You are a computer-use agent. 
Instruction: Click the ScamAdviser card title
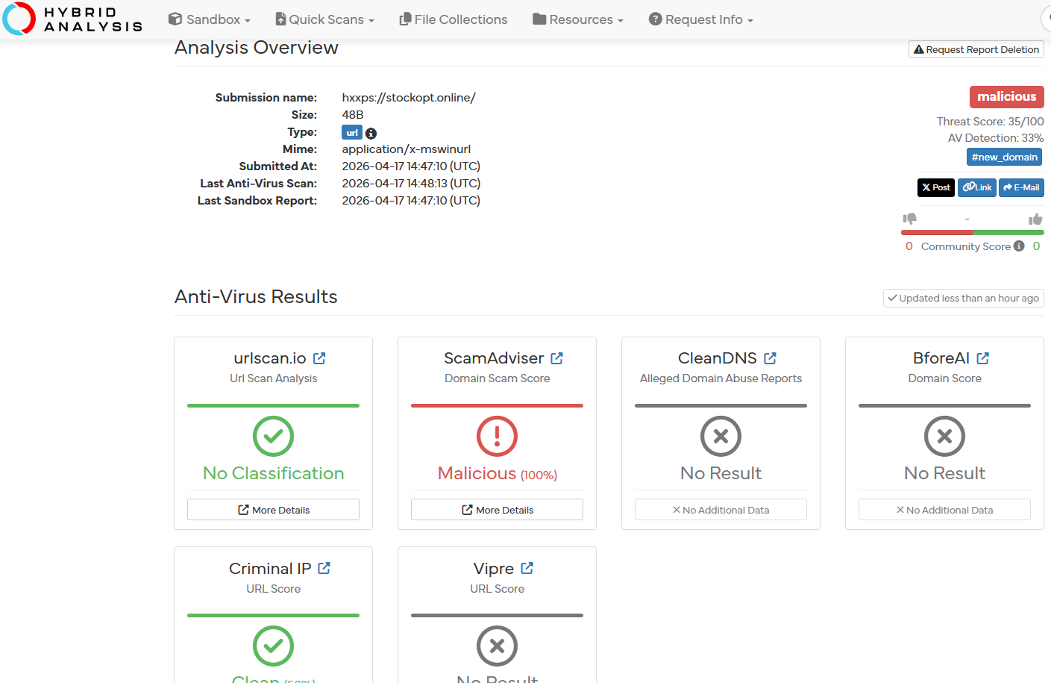(494, 358)
